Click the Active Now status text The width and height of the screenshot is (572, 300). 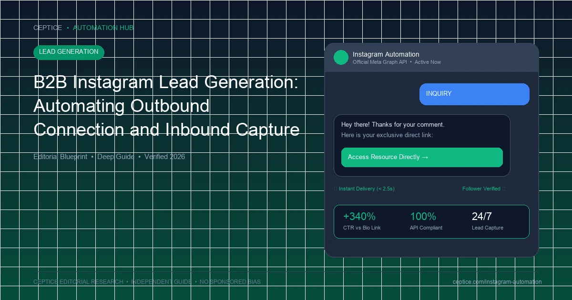[x=428, y=62]
